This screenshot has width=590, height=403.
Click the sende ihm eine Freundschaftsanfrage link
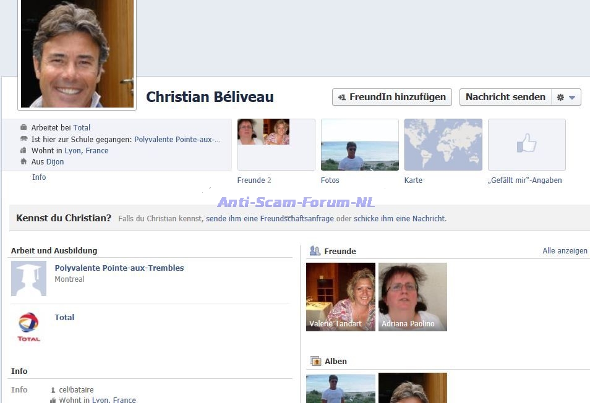tap(270, 219)
